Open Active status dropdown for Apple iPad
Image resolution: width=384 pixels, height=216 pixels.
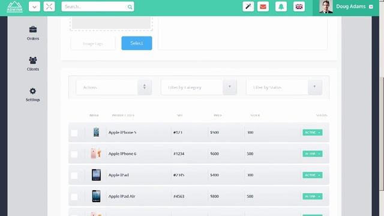pos(312,175)
